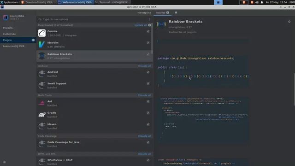The image size is (295, 166).
Task: Open plugin manager settings gear beside Installed
Action: click(x=176, y=12)
